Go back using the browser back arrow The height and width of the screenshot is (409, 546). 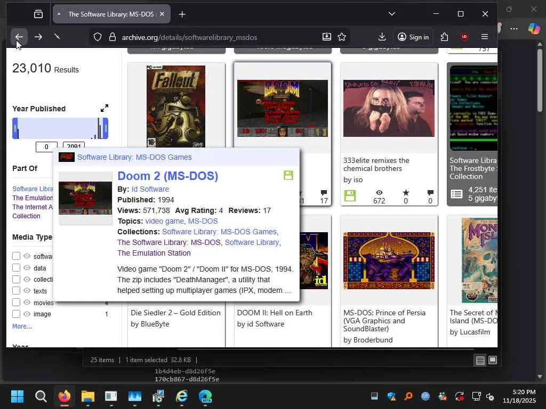pyautogui.click(x=19, y=37)
